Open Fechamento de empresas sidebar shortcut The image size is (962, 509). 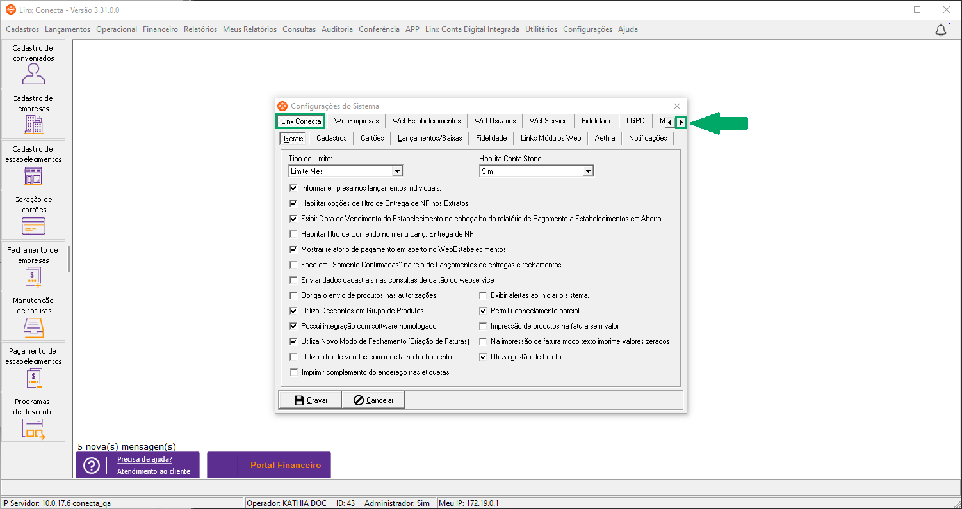pyautogui.click(x=33, y=266)
